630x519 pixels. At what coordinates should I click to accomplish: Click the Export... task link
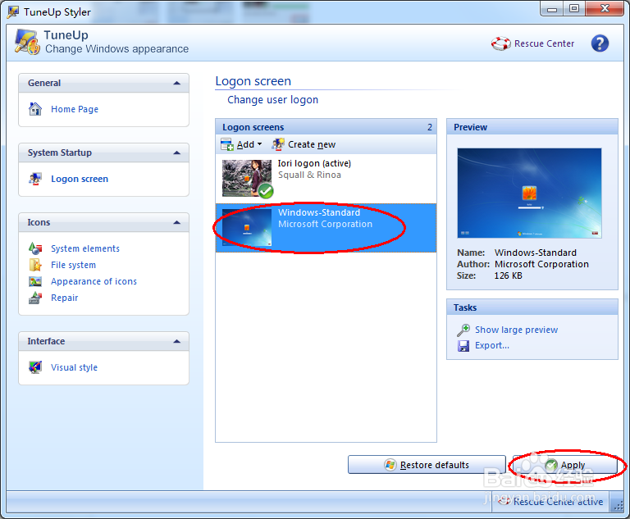pos(492,345)
